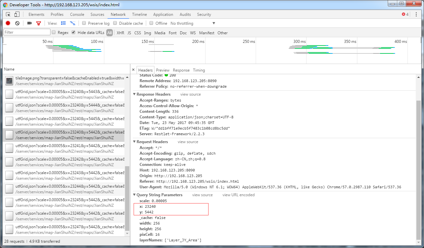Open the No throttling dropdown
This screenshot has width=424, height=248.
(193, 23)
